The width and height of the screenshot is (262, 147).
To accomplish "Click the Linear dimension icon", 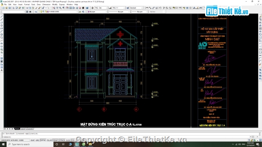I will pyautogui.click(x=147, y=8).
